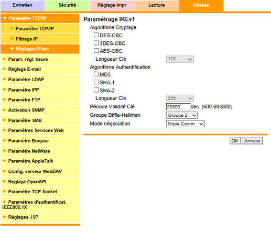The image size is (271, 233).
Task: Click the arrow icon beside Paramètre Bonjour
Action: (5, 140)
